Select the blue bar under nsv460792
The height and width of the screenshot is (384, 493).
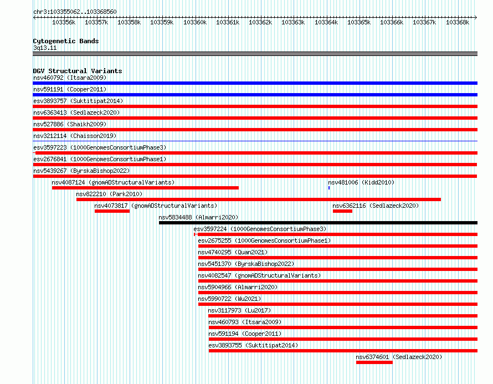coord(255,83)
